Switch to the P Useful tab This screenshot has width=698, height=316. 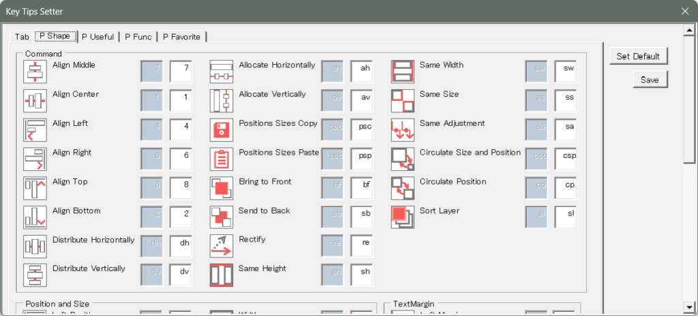[97, 37]
